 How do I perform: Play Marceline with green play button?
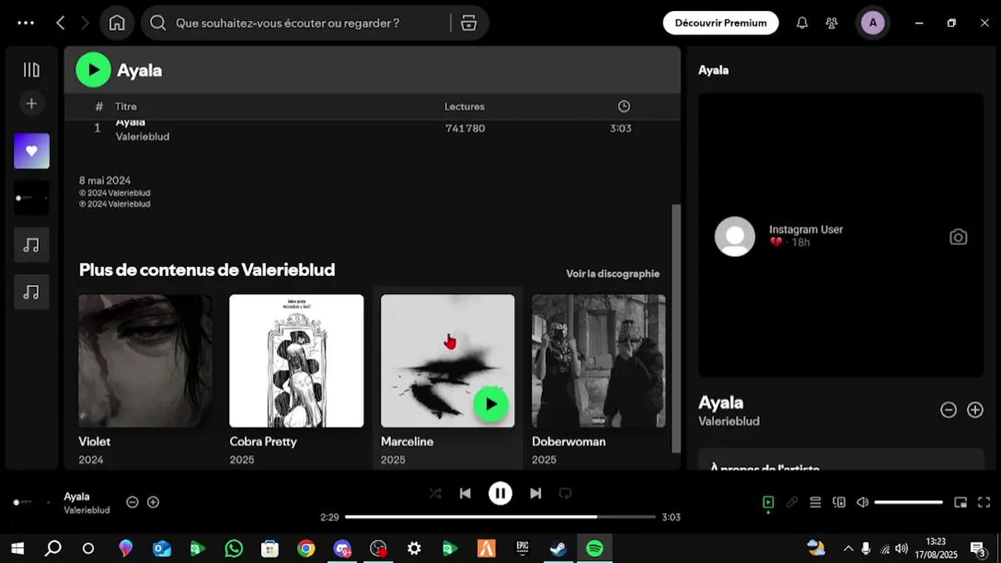491,403
